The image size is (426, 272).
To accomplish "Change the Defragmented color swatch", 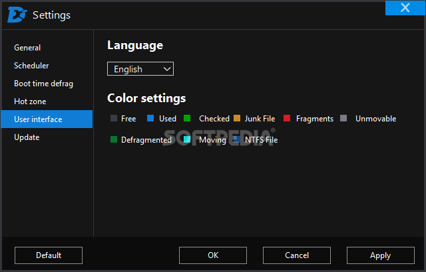I will [114, 139].
